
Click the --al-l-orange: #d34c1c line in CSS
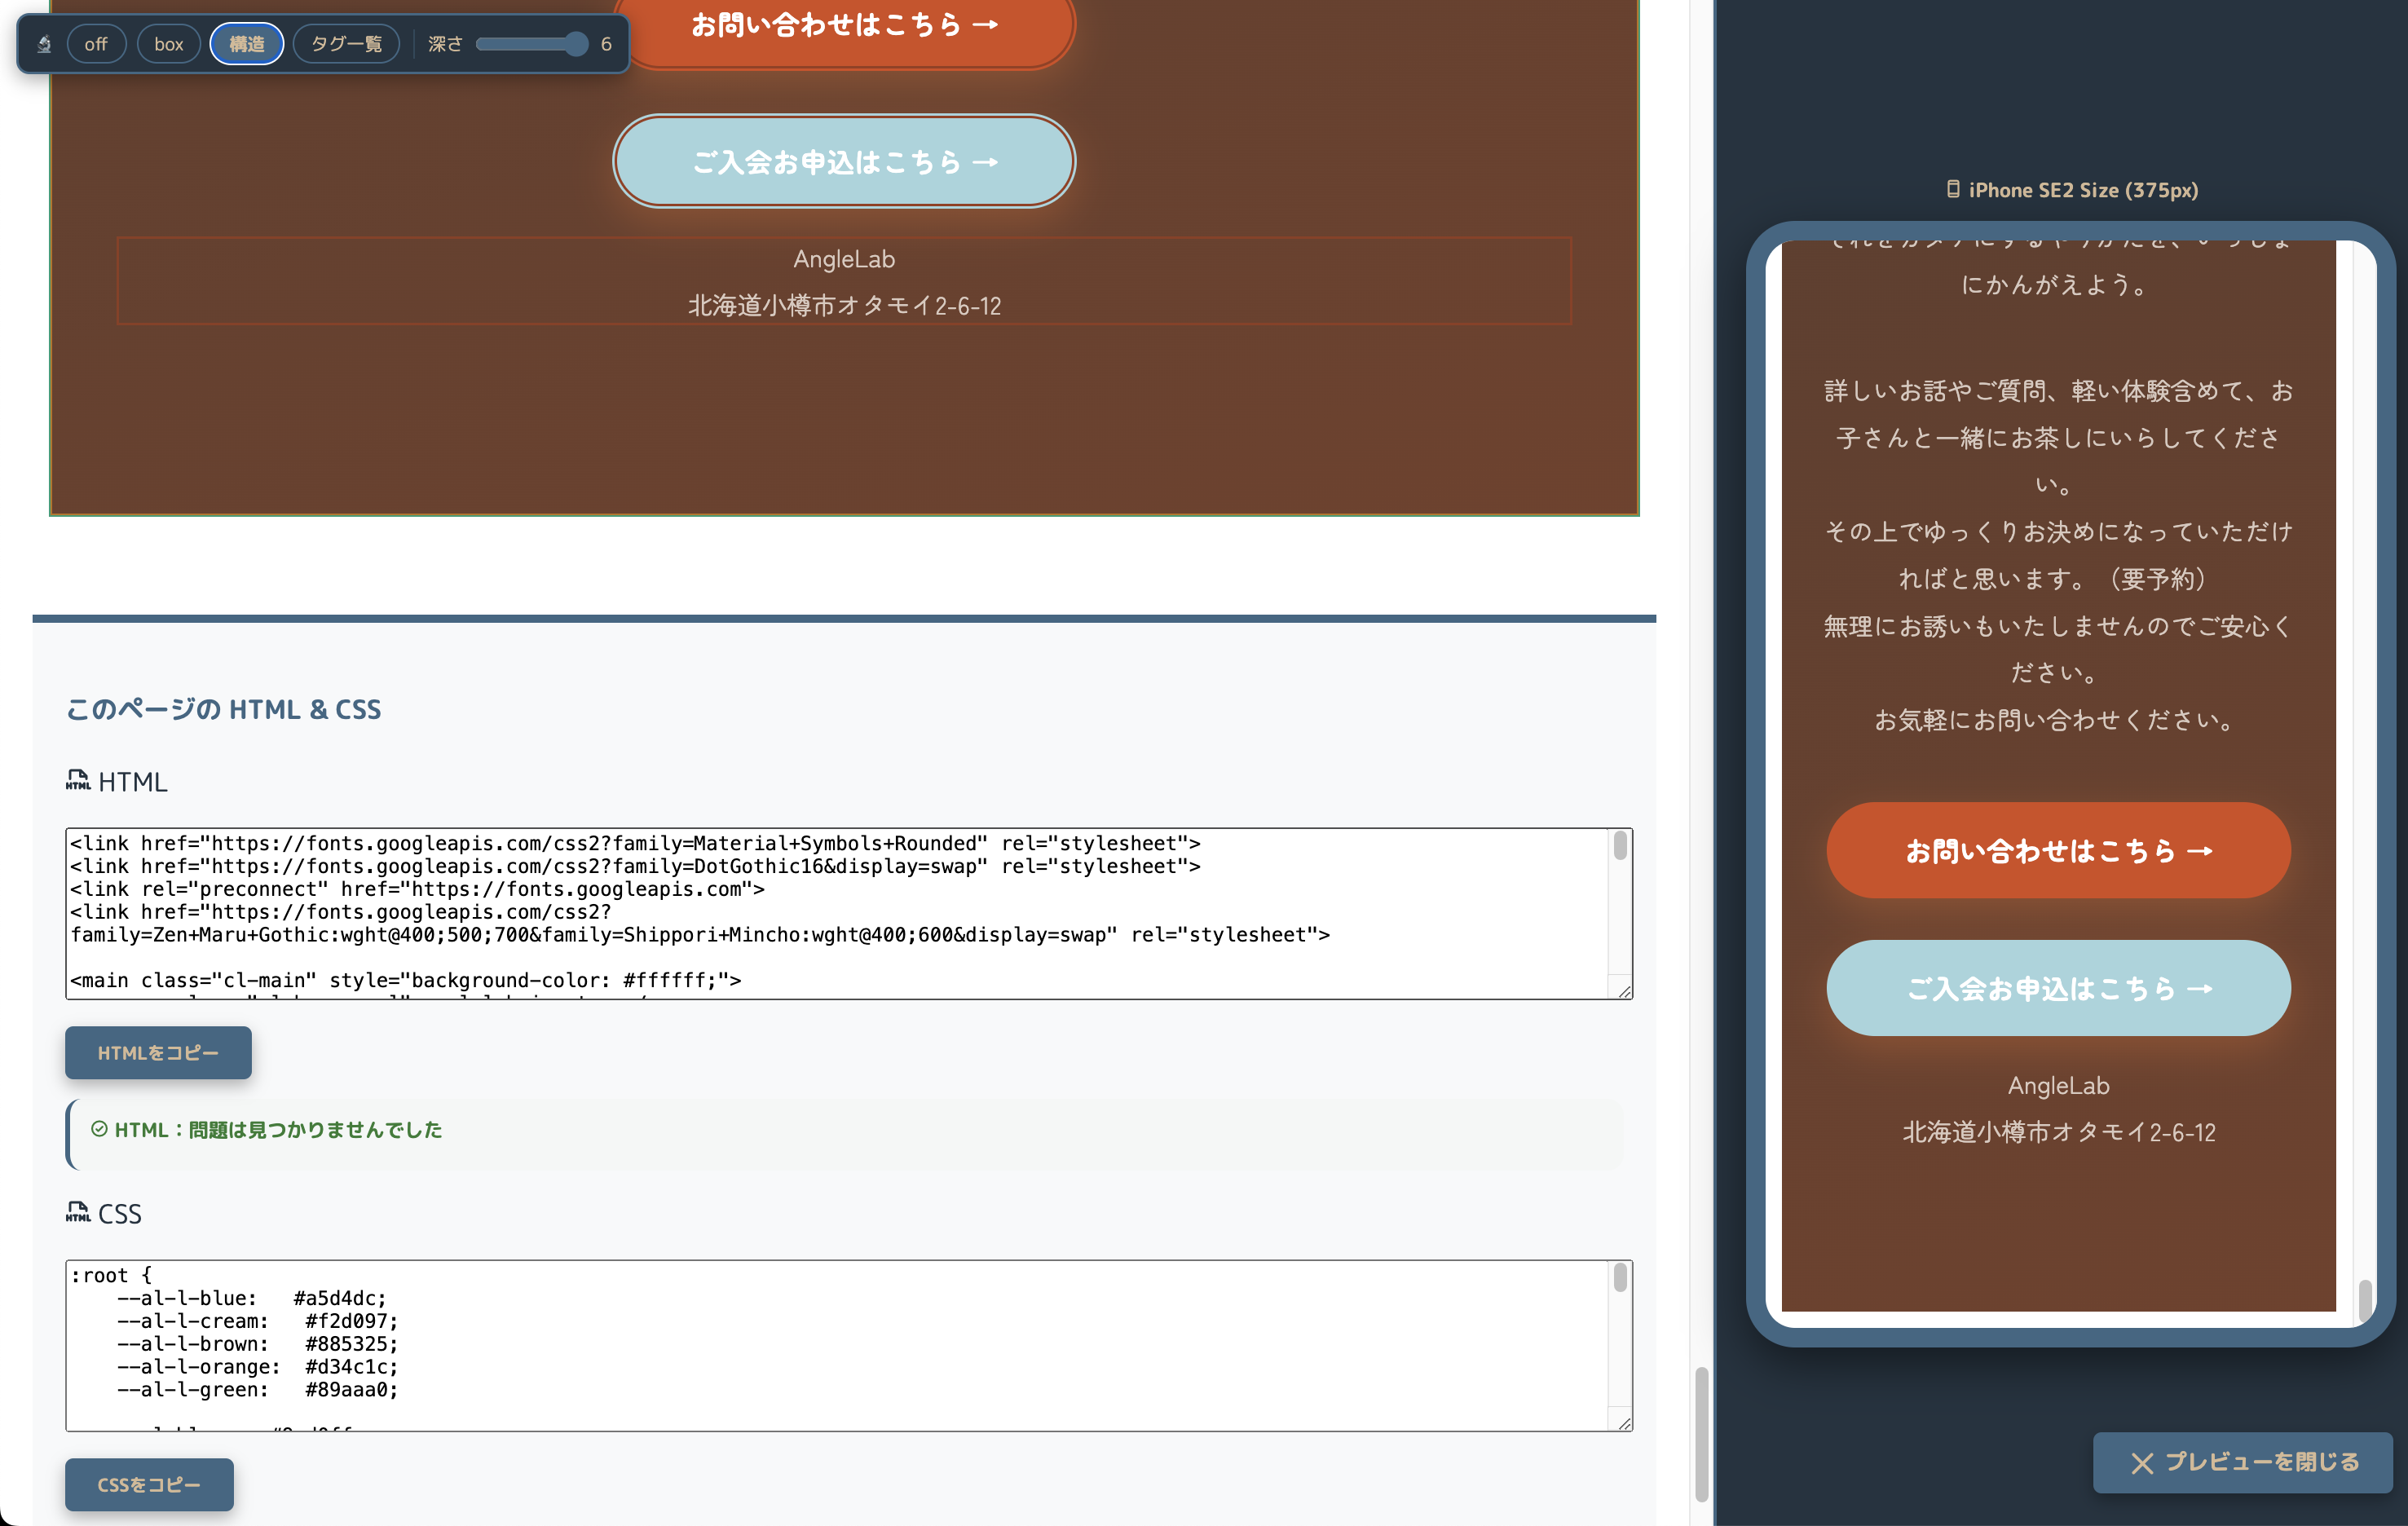point(258,1367)
